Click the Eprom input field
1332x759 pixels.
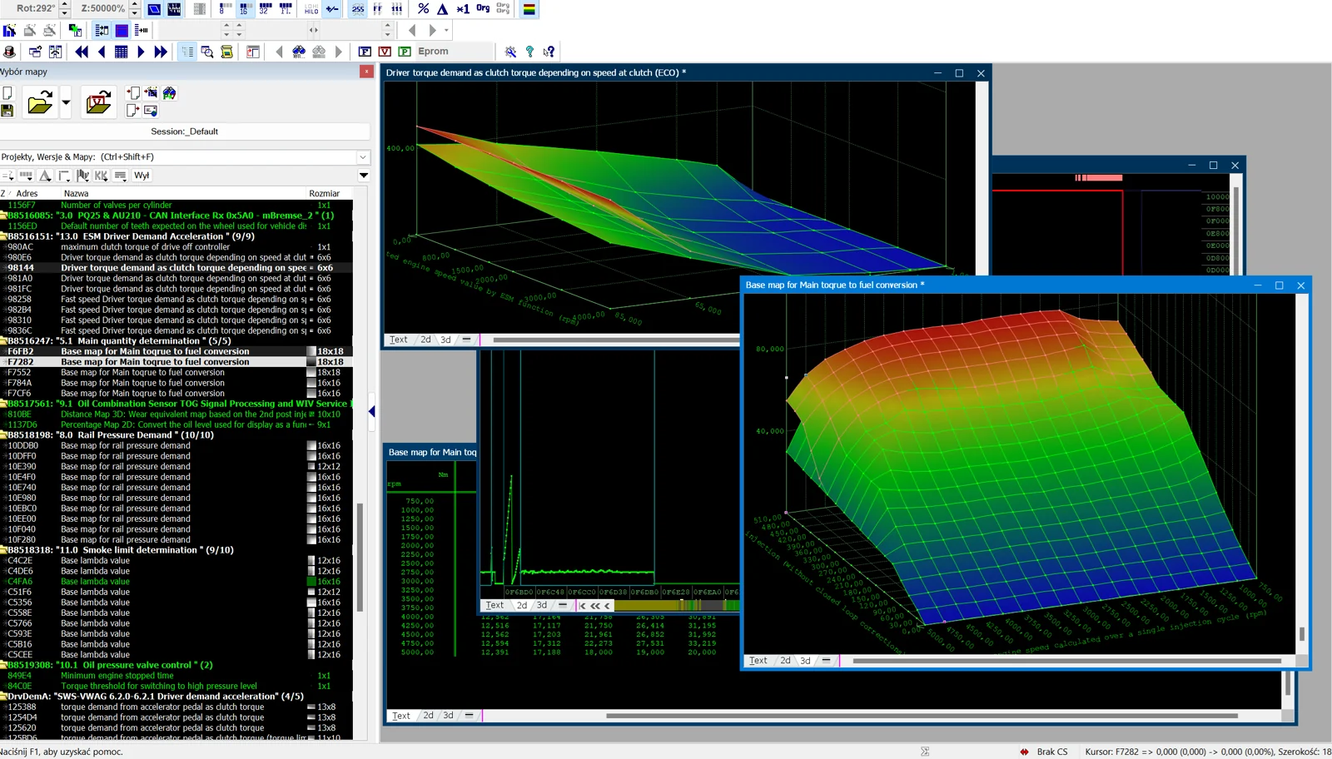point(455,52)
